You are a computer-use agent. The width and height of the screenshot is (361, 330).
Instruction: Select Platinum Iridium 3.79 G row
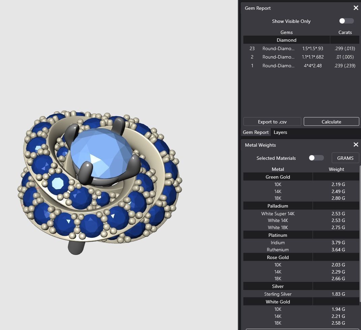[x=301, y=243]
